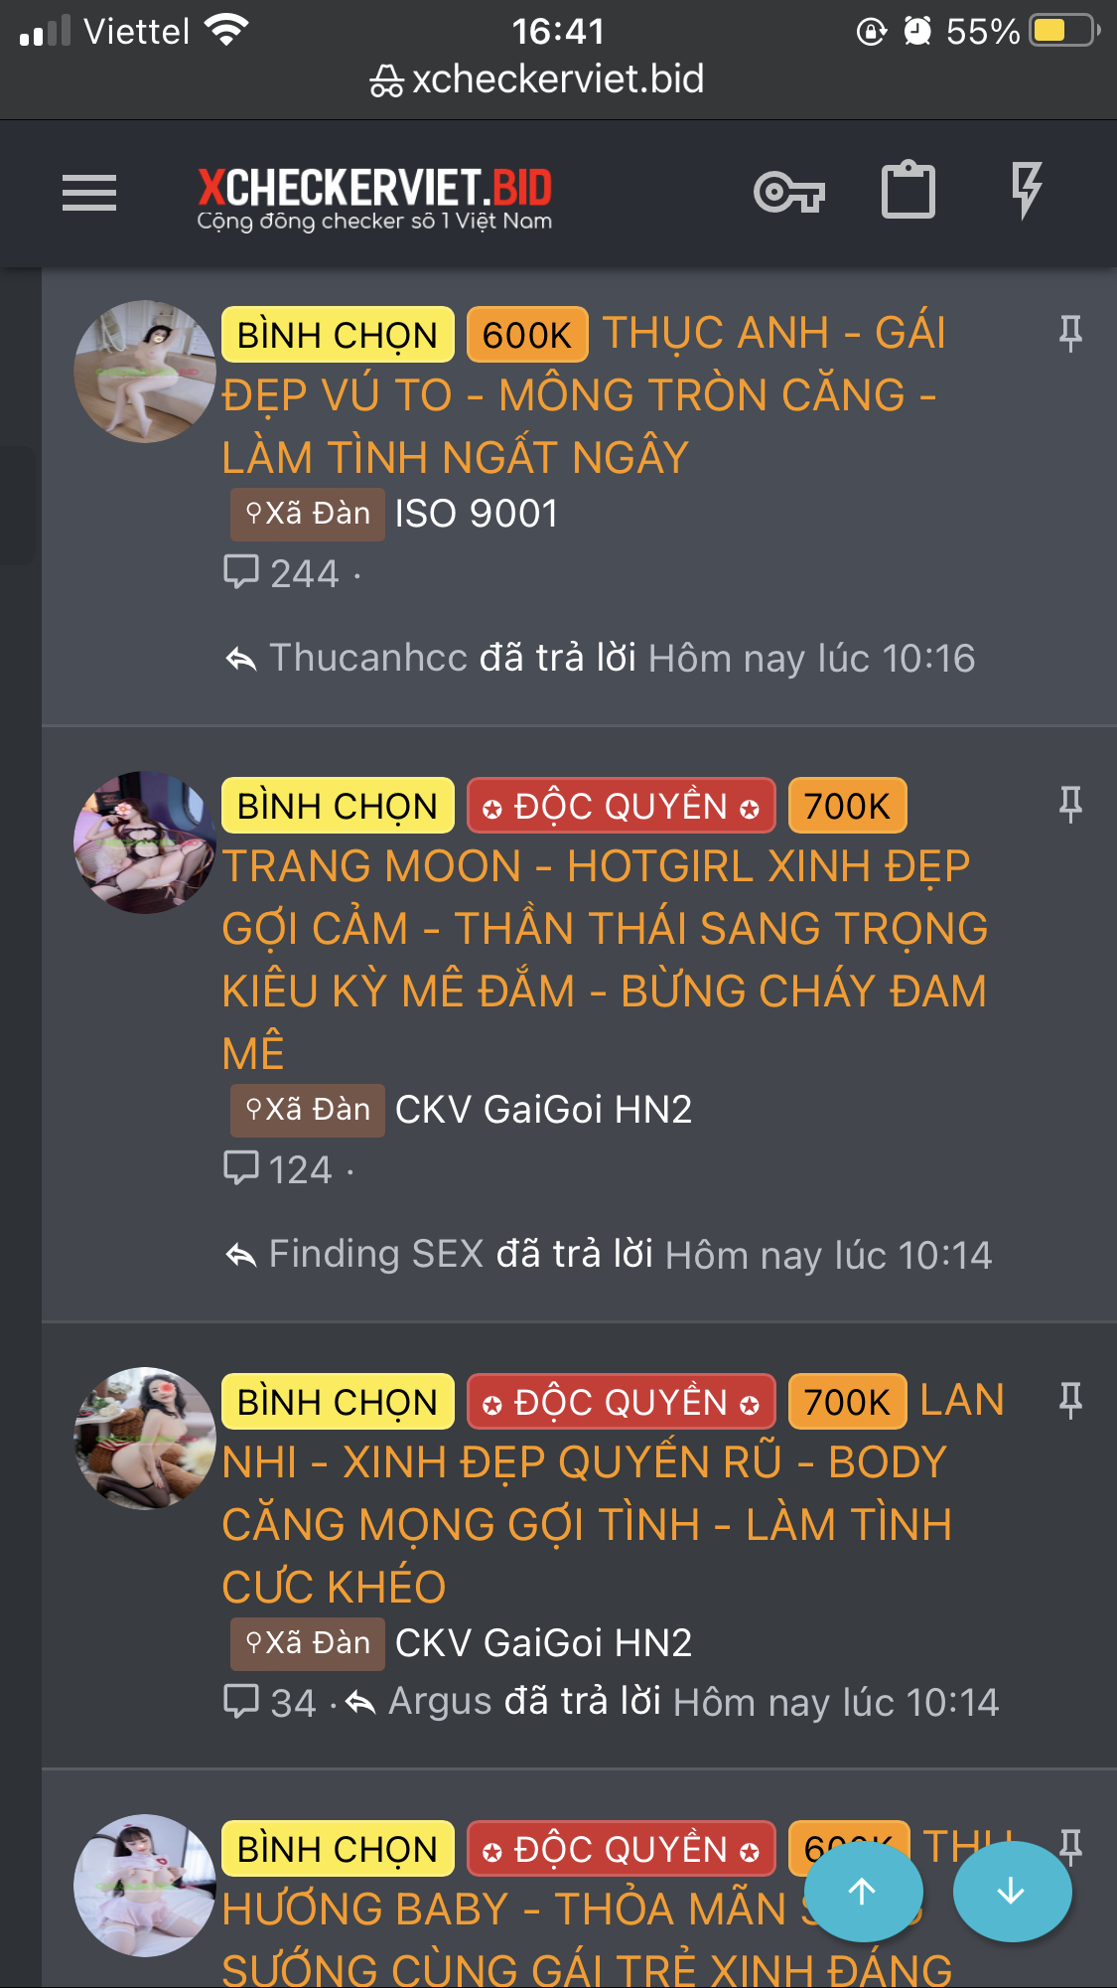Viewport: 1117px width, 1988px height.
Task: Tap the key login icon
Action: pyautogui.click(x=789, y=192)
